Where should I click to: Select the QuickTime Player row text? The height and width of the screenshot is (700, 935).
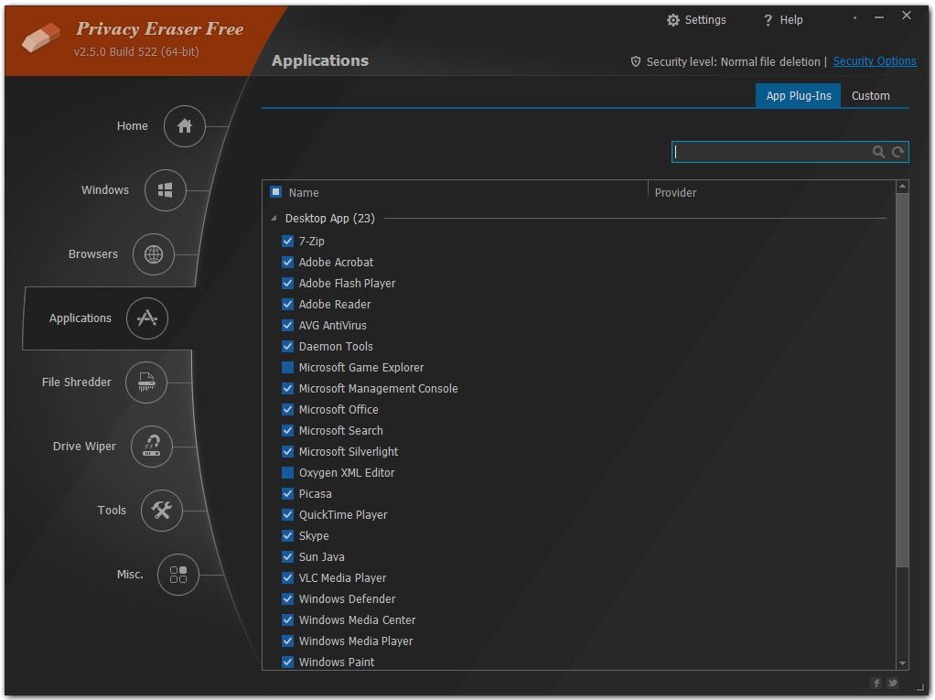point(343,514)
